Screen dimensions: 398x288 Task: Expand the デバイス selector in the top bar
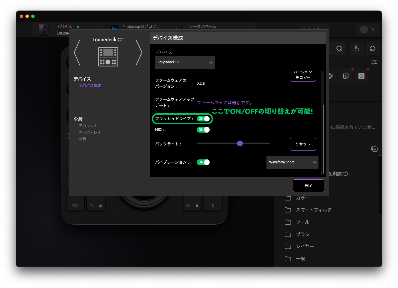pyautogui.click(x=101, y=29)
